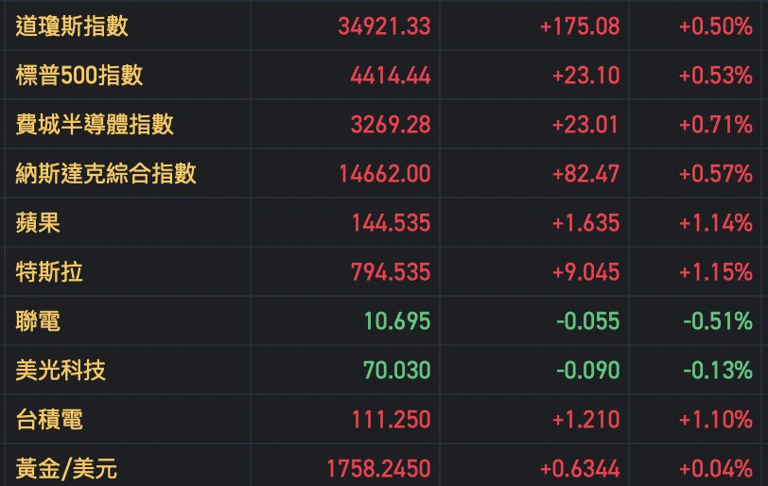Click the +82.47 change for 納斯達克

click(x=586, y=174)
